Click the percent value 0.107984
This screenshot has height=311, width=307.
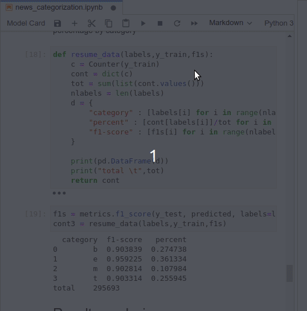[169, 269]
